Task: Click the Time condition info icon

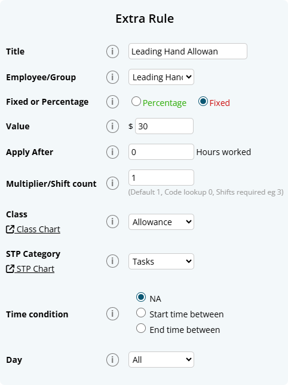Action: 112,314
